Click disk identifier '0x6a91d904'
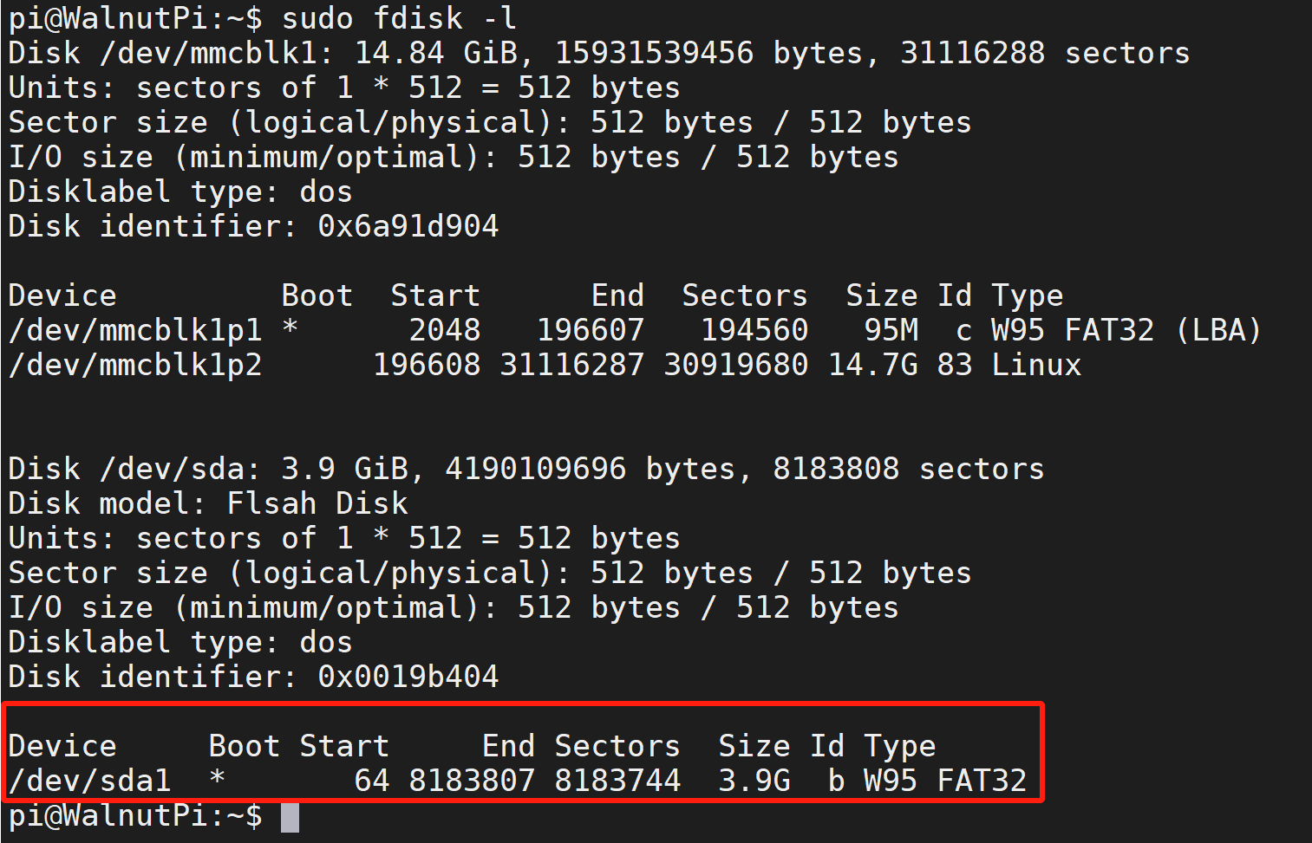 tap(408, 226)
